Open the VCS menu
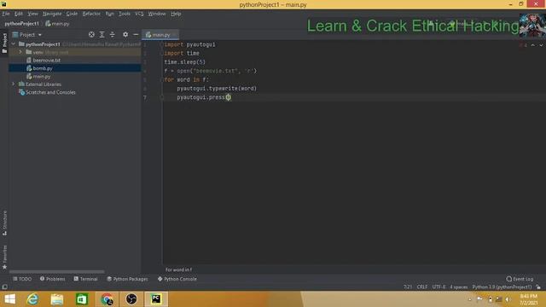This screenshot has height=307, width=546. (x=139, y=14)
